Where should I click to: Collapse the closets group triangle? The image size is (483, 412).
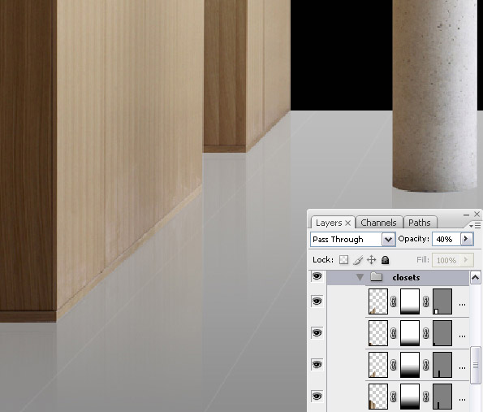360,277
